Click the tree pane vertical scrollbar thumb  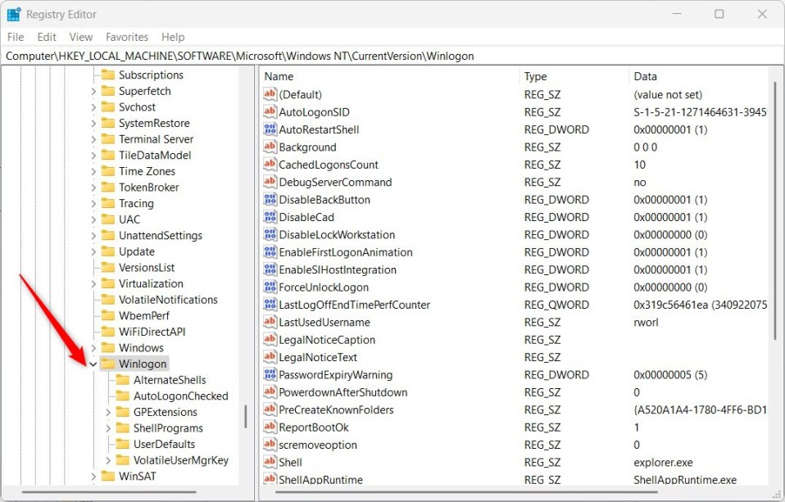pos(245,416)
